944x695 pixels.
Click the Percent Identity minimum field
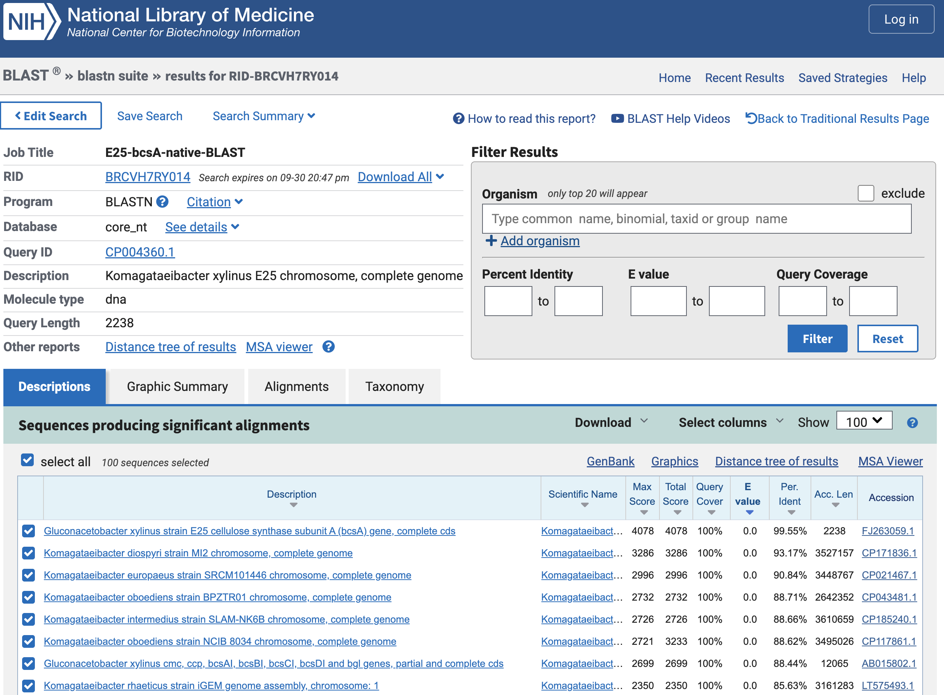[x=508, y=301]
